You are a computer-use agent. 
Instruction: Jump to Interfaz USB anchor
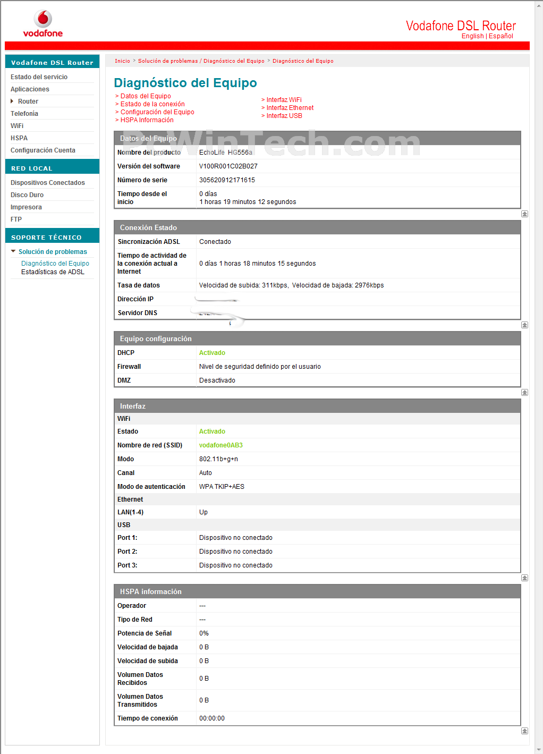(x=284, y=116)
